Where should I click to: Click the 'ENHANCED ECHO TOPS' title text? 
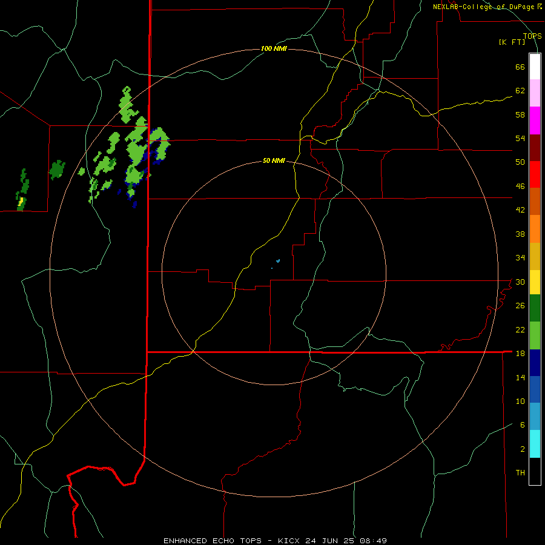(213, 541)
